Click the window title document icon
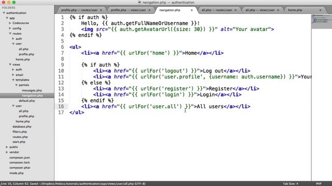Screen dimensions: 332x186 140,3
